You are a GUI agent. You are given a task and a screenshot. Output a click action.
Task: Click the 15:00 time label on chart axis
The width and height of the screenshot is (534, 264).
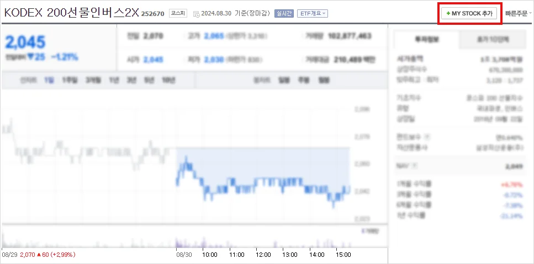point(343,255)
